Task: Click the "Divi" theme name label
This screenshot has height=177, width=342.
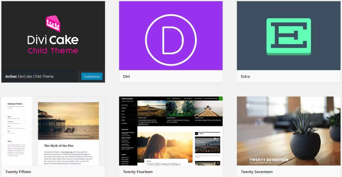Action: pyautogui.click(x=127, y=77)
